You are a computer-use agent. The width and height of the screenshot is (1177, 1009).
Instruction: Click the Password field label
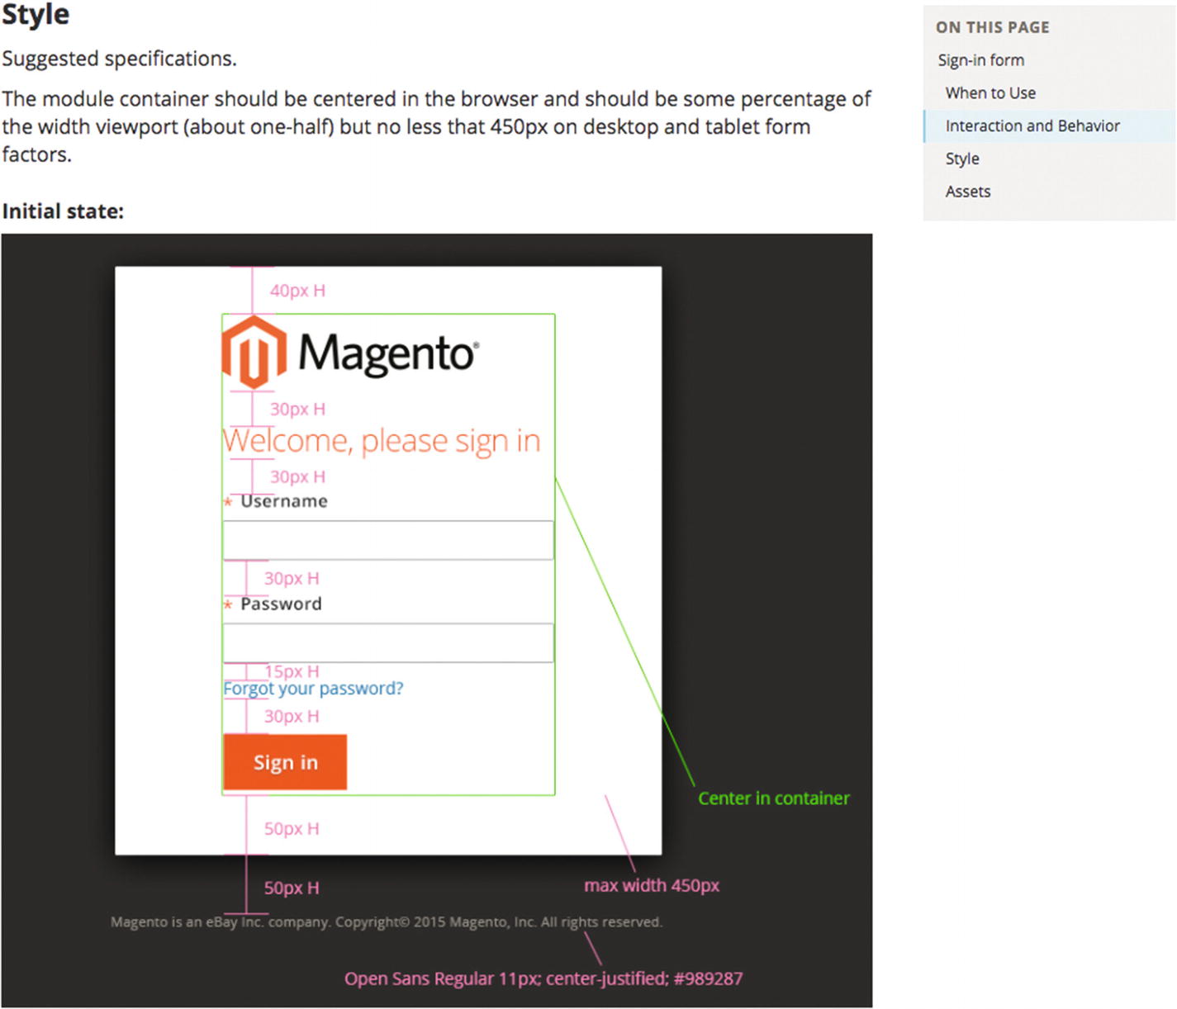pyautogui.click(x=281, y=604)
